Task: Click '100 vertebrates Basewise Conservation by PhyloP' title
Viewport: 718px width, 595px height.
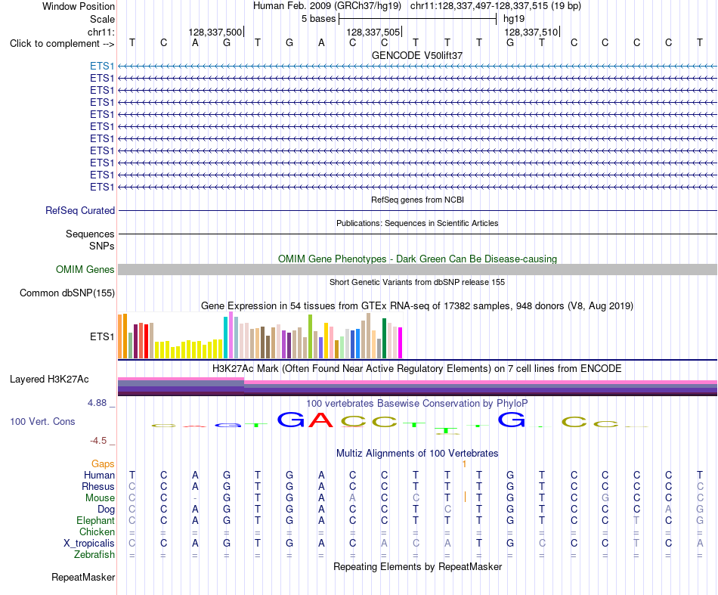Action: 417,404
